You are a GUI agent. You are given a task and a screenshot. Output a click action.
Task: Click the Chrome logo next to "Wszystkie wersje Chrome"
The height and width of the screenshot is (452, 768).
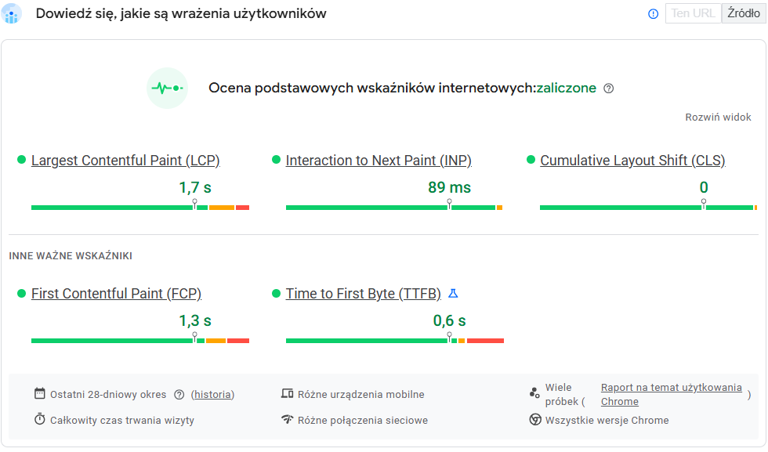coord(535,420)
